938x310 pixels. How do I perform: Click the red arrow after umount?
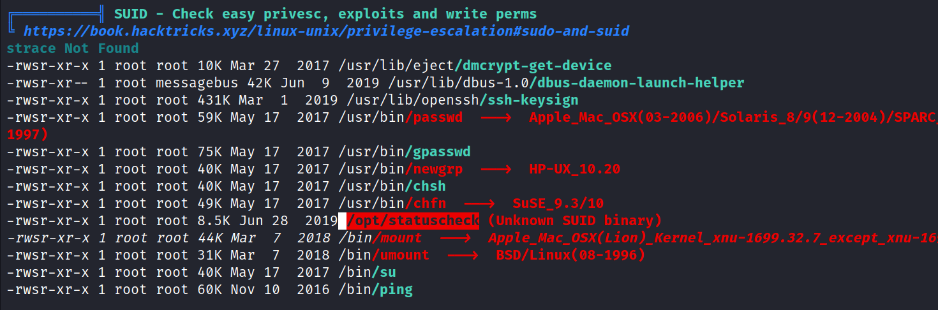click(463, 256)
